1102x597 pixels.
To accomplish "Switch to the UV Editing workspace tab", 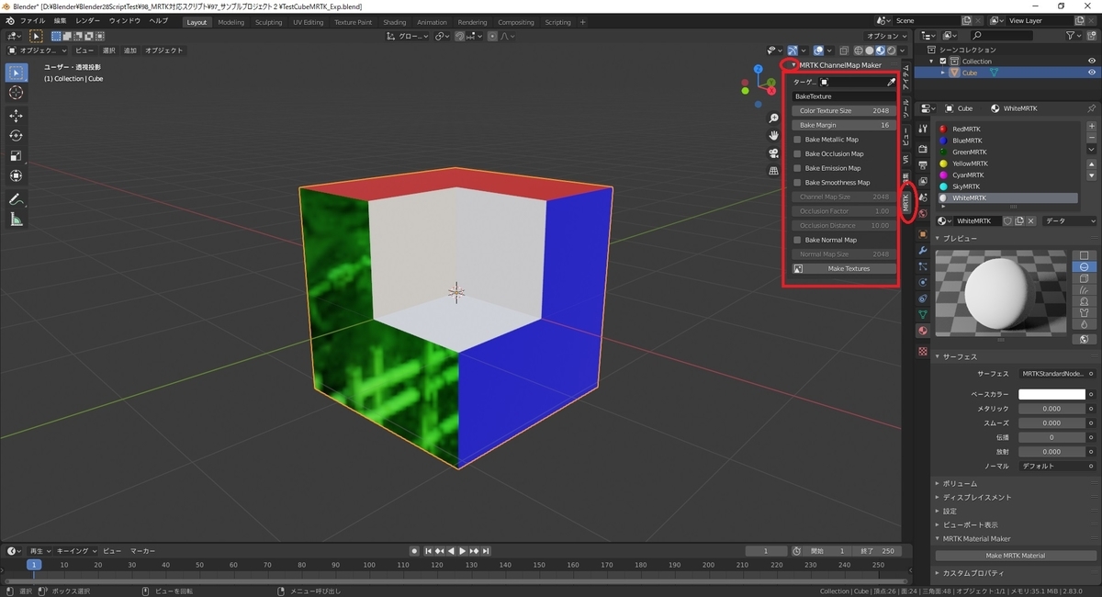I will tap(309, 22).
